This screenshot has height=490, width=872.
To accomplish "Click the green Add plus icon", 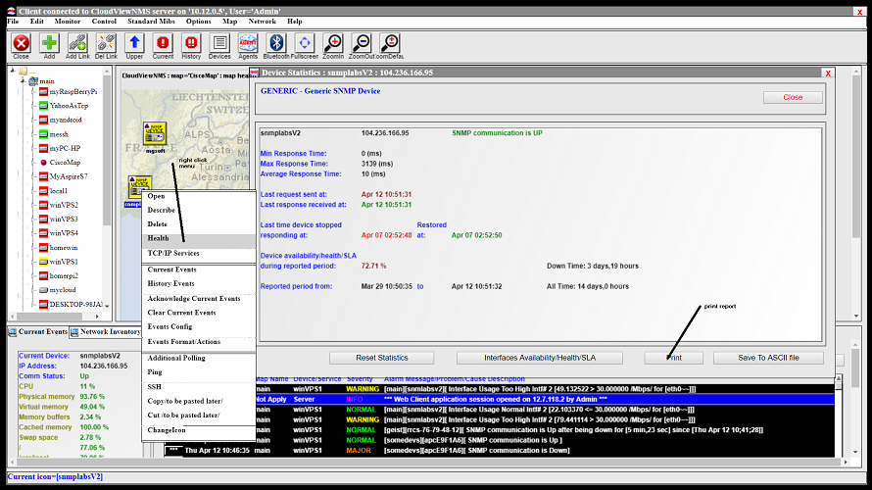I will pyautogui.click(x=49, y=43).
